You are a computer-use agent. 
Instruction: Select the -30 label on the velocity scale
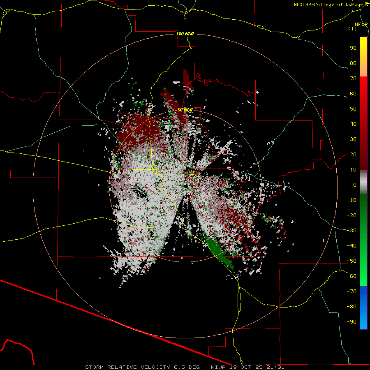click(x=351, y=231)
